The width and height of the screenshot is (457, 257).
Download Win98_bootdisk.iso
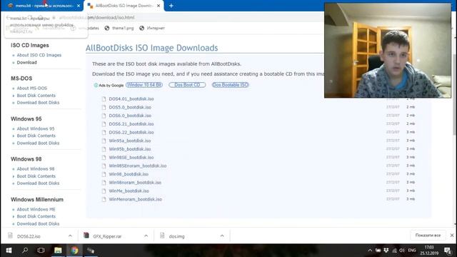pyautogui.click(x=129, y=174)
